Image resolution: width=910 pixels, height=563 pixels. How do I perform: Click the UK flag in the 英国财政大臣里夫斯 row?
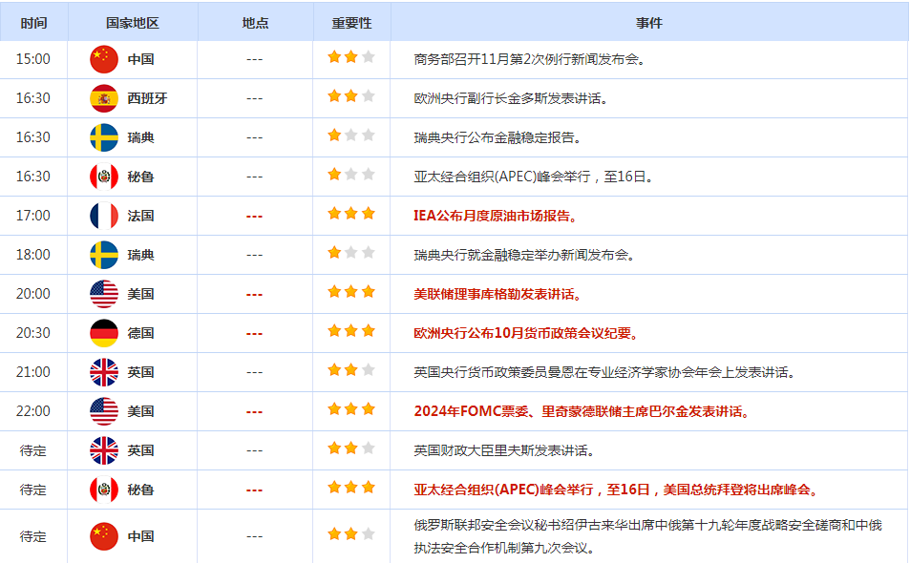[x=104, y=450]
